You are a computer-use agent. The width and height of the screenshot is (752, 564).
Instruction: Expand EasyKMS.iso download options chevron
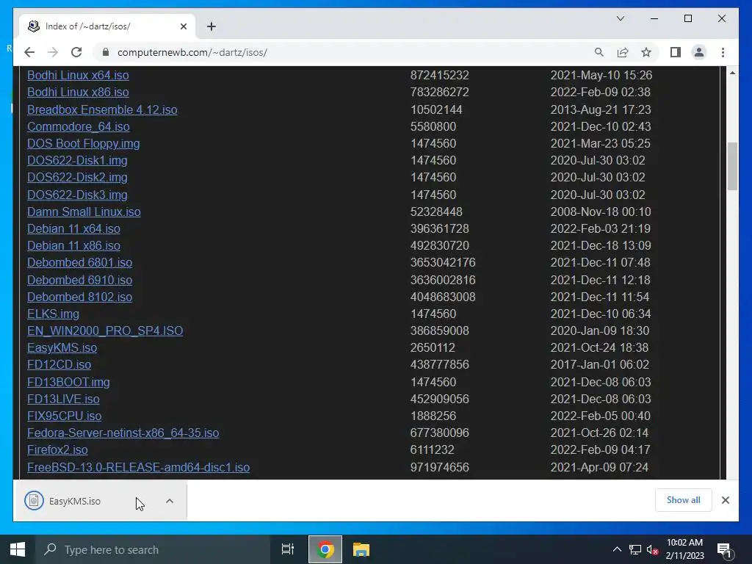point(170,501)
